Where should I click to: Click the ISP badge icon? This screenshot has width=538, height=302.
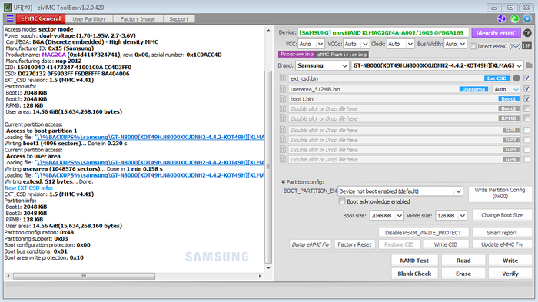(x=526, y=45)
